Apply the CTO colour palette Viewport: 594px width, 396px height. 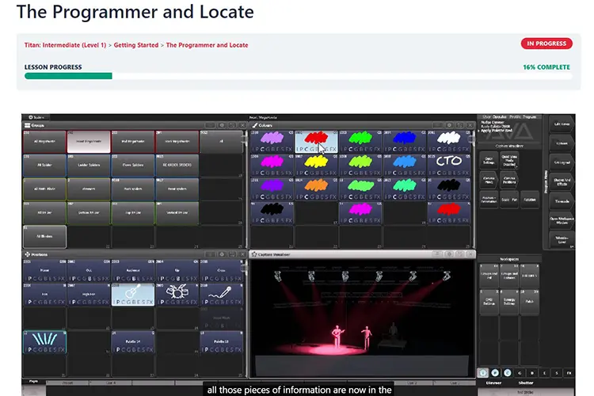tap(449, 166)
